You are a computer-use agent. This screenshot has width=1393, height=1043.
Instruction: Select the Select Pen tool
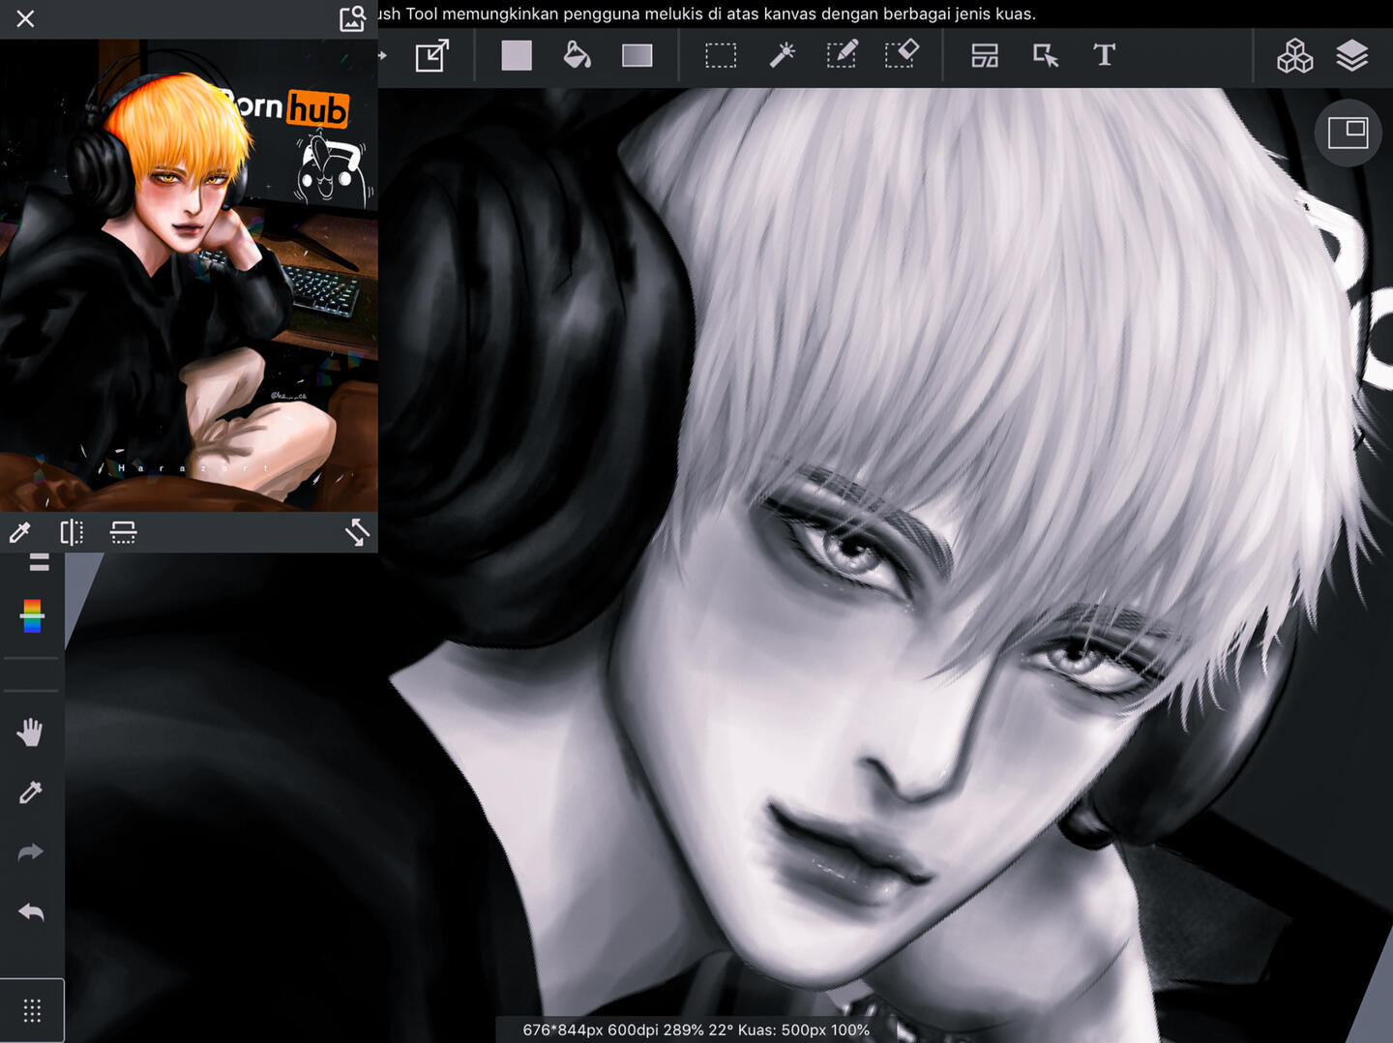click(842, 55)
